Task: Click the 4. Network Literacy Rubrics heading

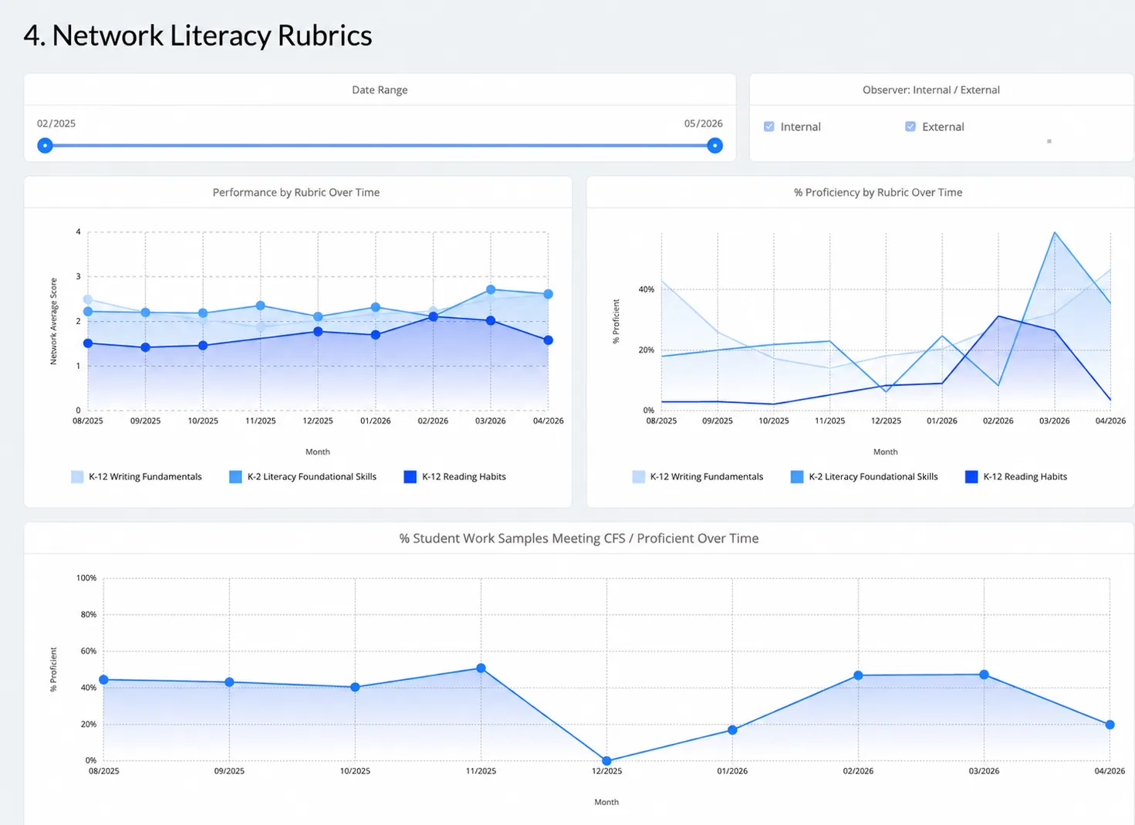Action: (198, 36)
